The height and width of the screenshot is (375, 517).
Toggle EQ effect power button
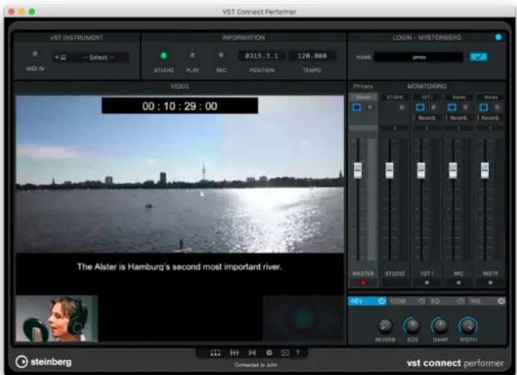coord(462,301)
